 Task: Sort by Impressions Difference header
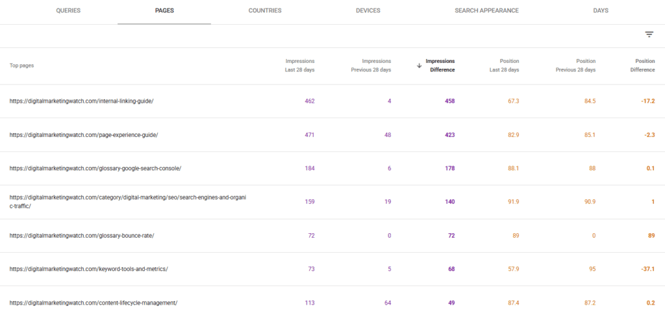point(440,66)
